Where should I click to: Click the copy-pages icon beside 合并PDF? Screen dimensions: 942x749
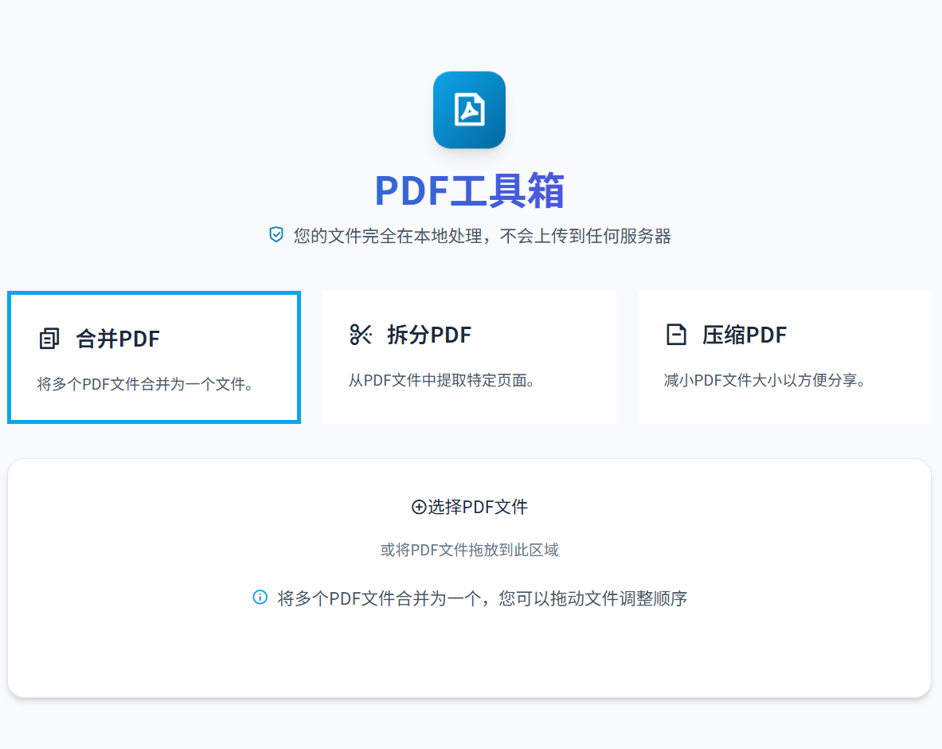click(49, 337)
